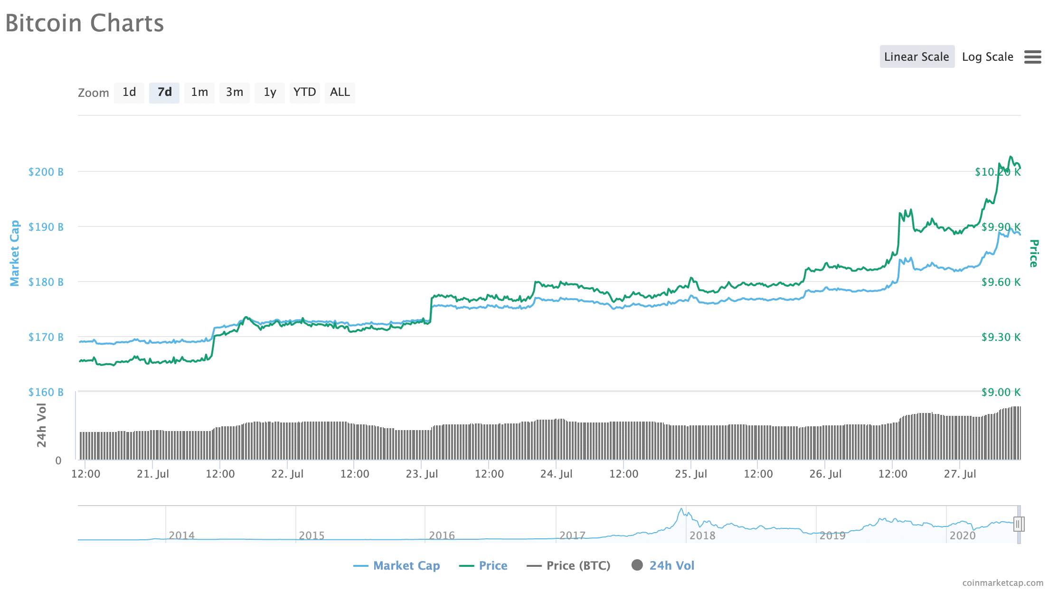Zoom chart to 1y

pos(270,92)
